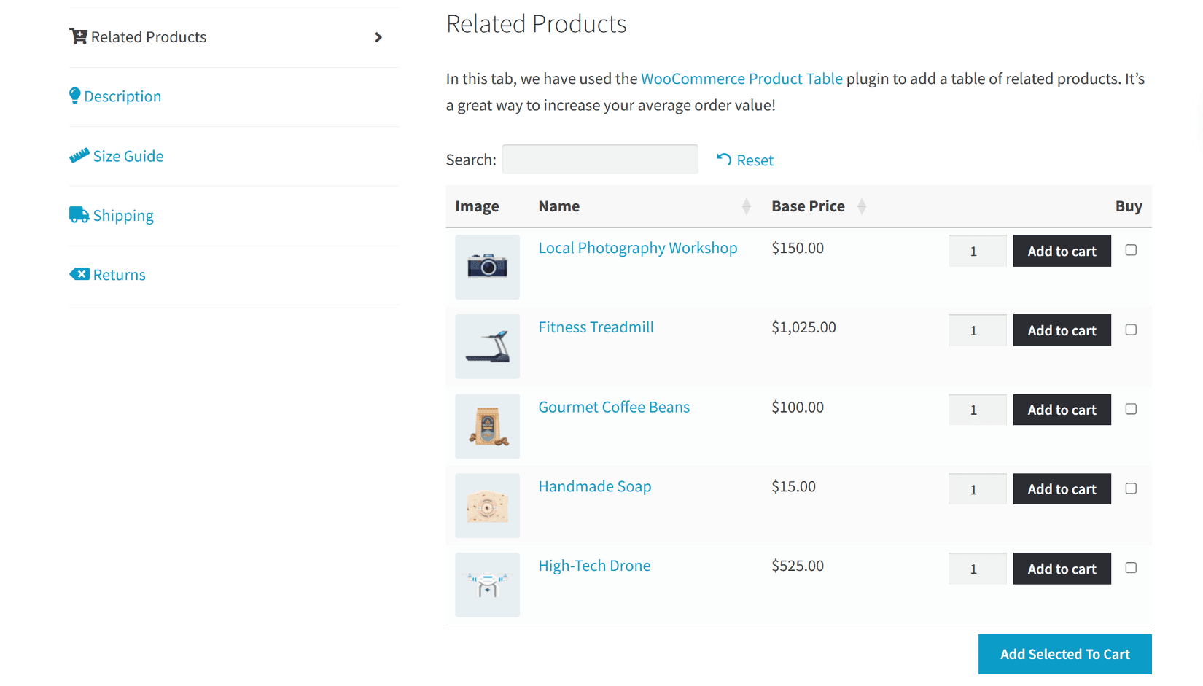
Task: Click the shopping cart icon beside Related Products
Action: [x=77, y=36]
